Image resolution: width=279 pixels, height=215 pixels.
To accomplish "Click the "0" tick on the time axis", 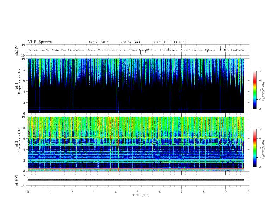I will 28,192.
